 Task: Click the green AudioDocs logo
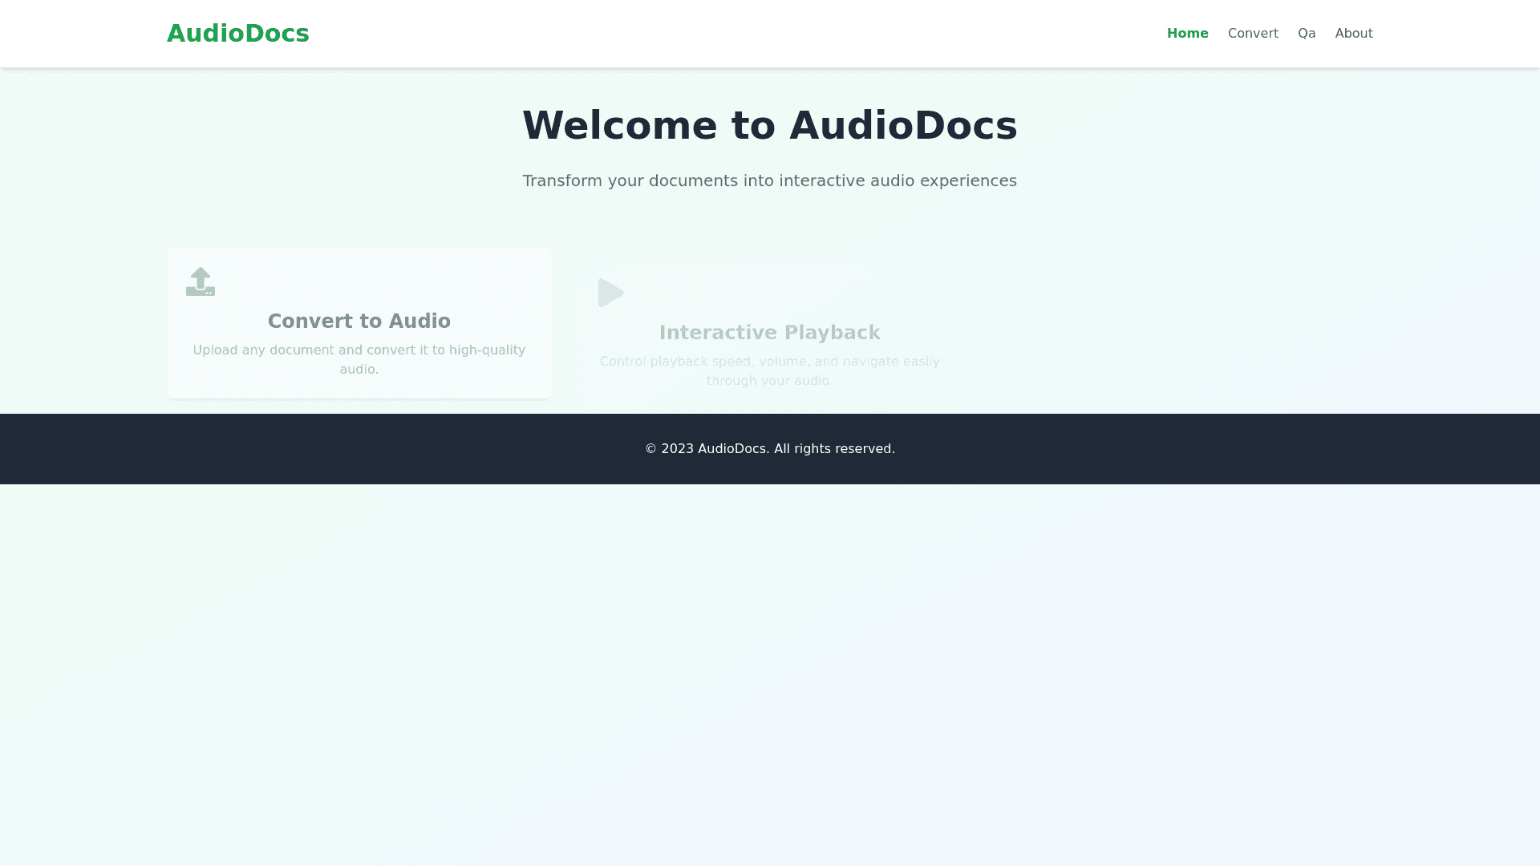(237, 34)
